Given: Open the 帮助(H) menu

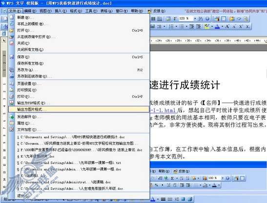Looking at the screenshot, I should [137, 11].
